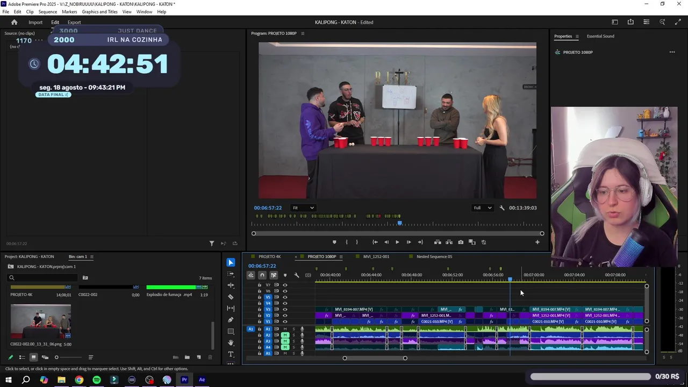Open Properties panel menu
The image size is (688, 387).
577,36
